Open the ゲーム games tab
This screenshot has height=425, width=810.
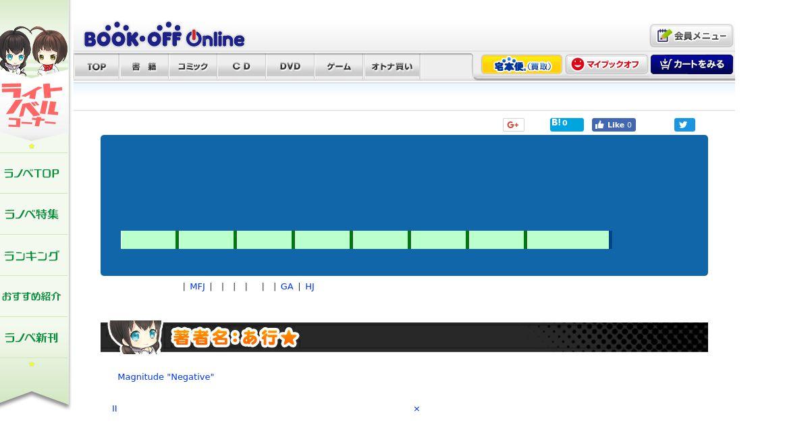click(x=339, y=67)
